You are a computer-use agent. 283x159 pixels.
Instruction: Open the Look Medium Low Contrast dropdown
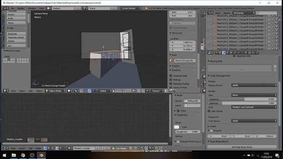(254, 107)
